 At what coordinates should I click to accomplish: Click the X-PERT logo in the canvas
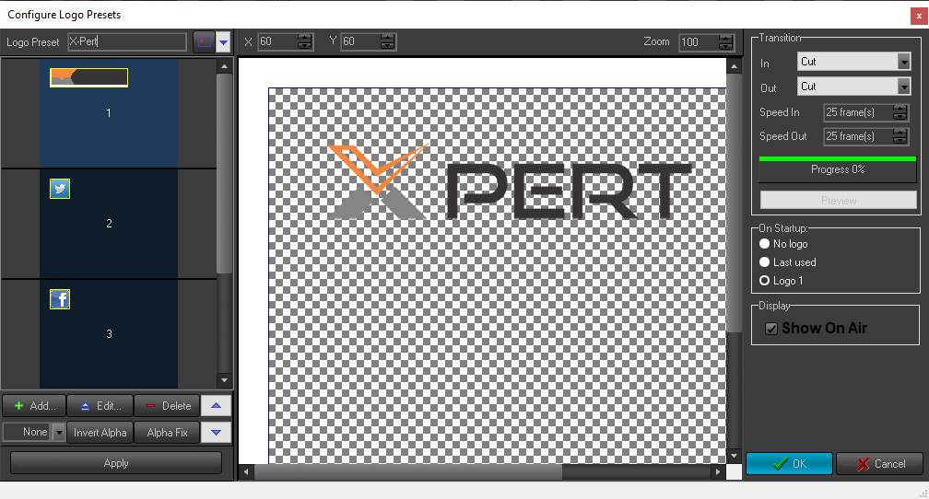510,181
